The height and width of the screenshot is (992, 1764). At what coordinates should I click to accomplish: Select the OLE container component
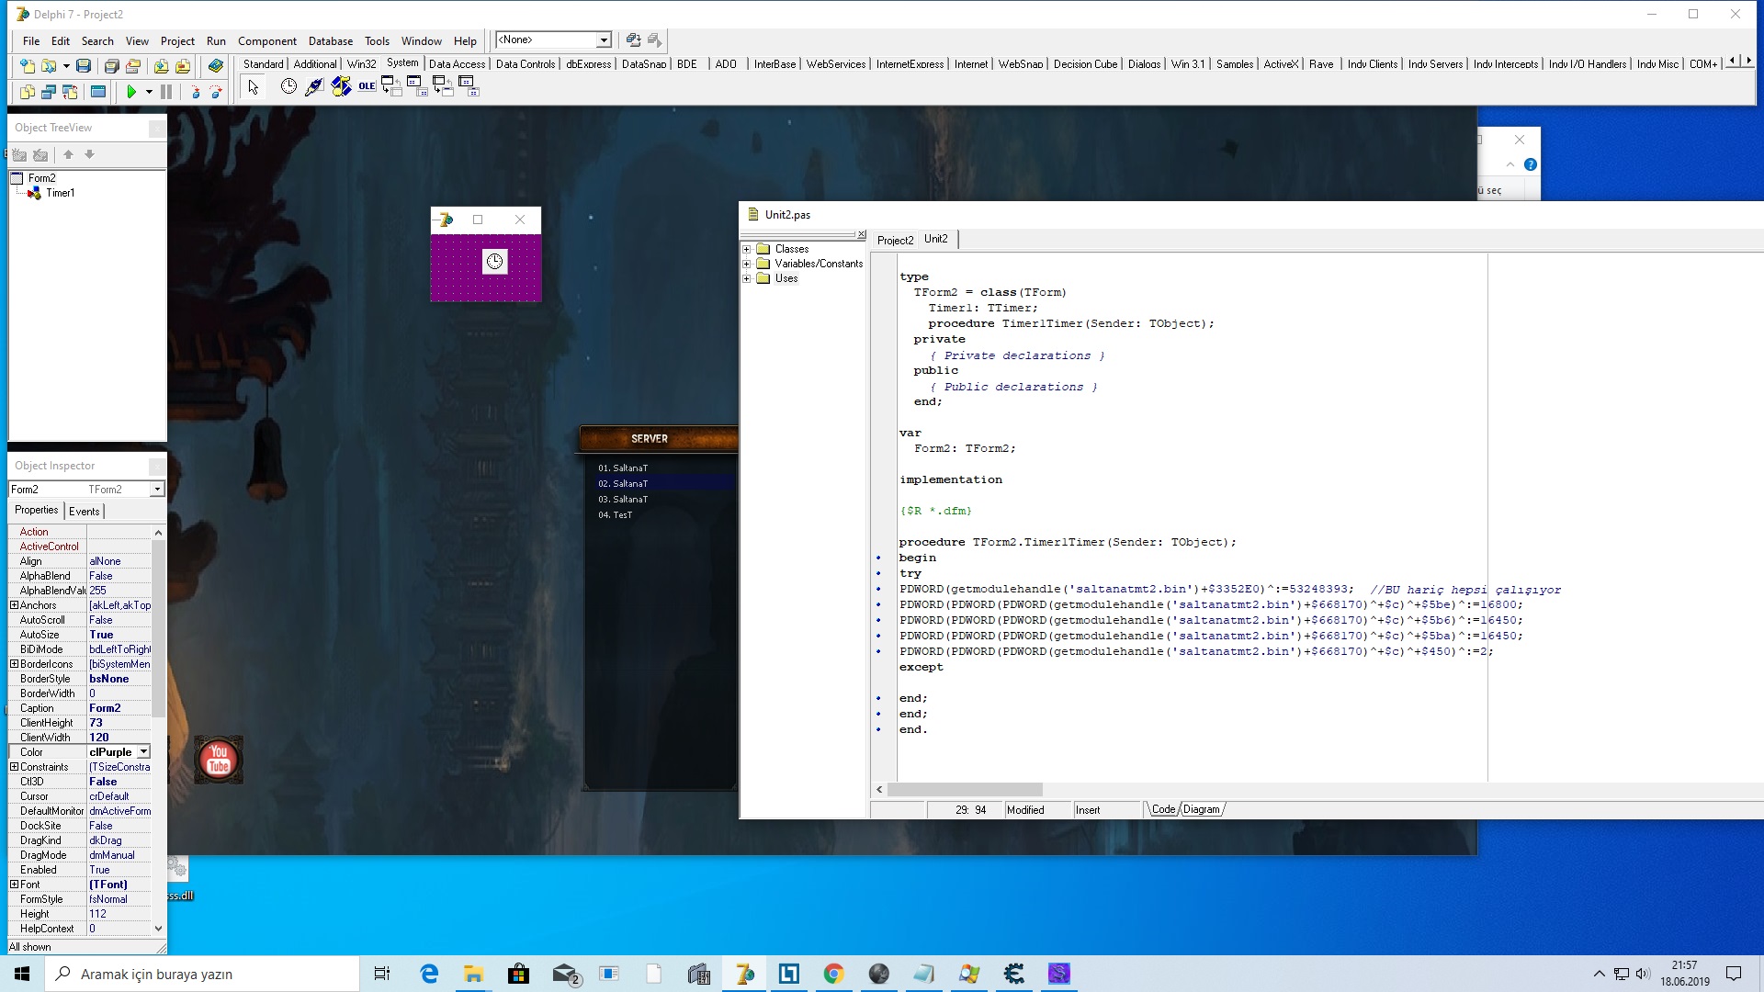367,86
